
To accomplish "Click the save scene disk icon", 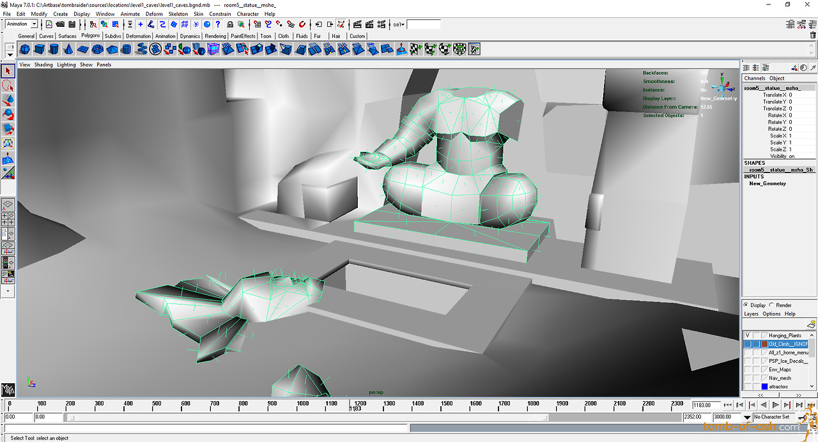I will pyautogui.click(x=72, y=24).
